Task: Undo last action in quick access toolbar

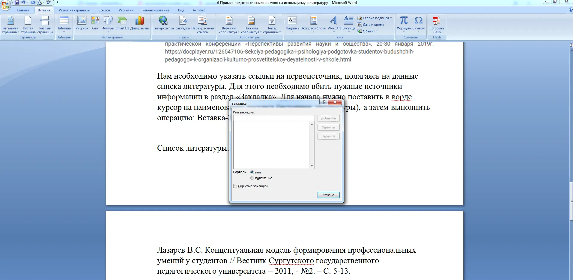Action: click(x=23, y=2)
